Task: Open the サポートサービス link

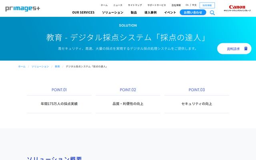Action: tap(156, 5)
